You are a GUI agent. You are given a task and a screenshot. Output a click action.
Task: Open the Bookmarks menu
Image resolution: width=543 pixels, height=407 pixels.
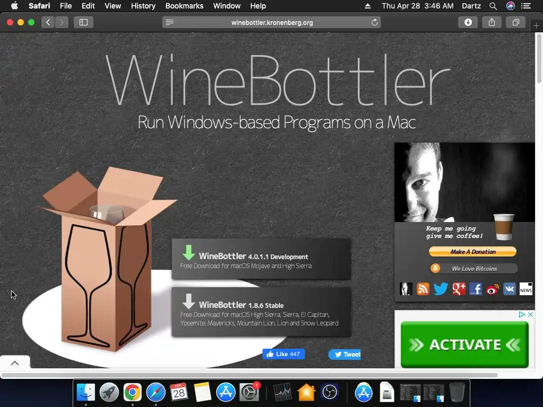[184, 6]
